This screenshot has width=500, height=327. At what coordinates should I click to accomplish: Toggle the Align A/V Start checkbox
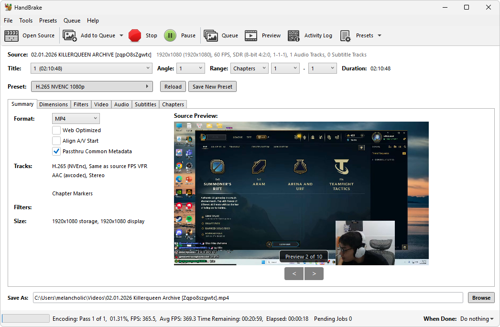click(56, 141)
